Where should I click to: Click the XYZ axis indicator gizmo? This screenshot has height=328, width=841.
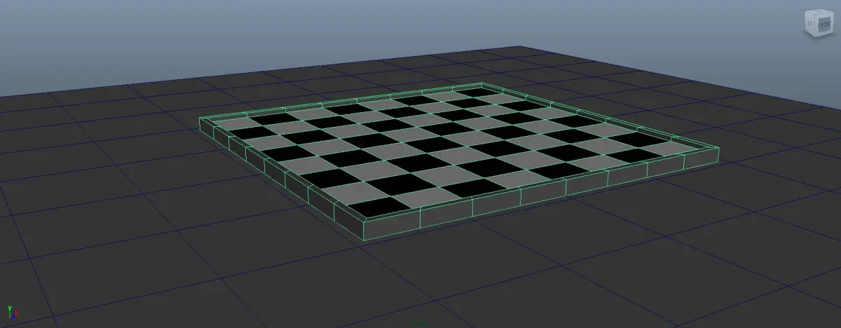coord(11,313)
